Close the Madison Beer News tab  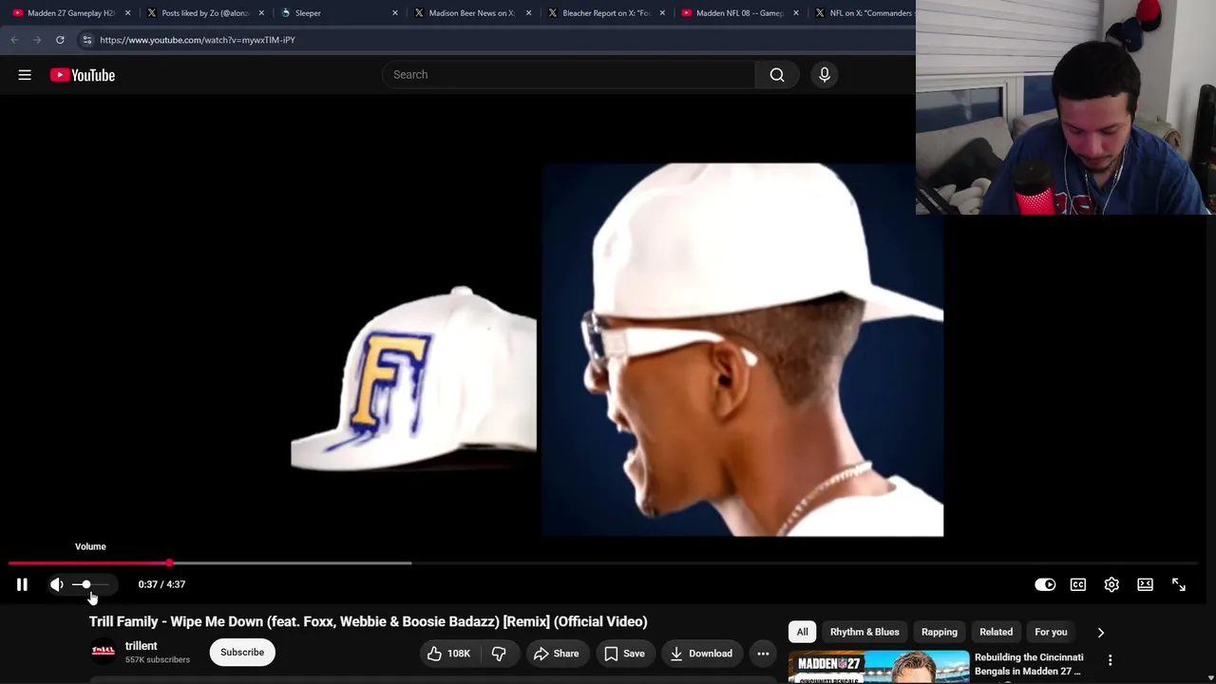click(528, 13)
